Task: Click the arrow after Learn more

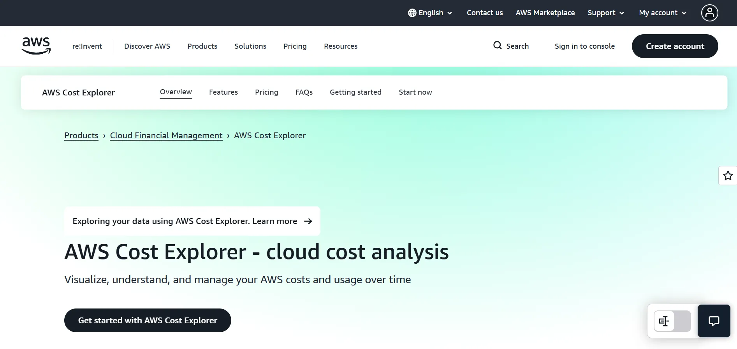Action: [x=308, y=221]
